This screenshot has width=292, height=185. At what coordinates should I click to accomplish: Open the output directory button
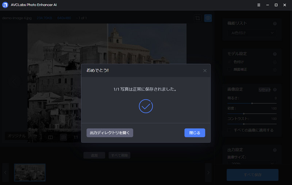coord(110,133)
